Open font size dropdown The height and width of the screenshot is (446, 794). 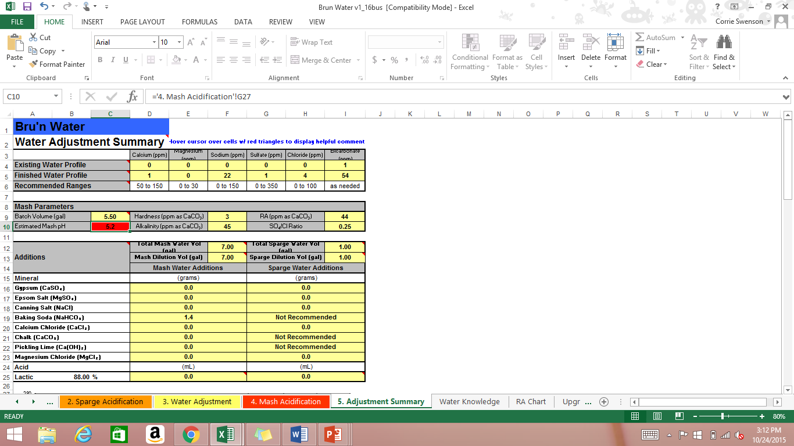(180, 42)
